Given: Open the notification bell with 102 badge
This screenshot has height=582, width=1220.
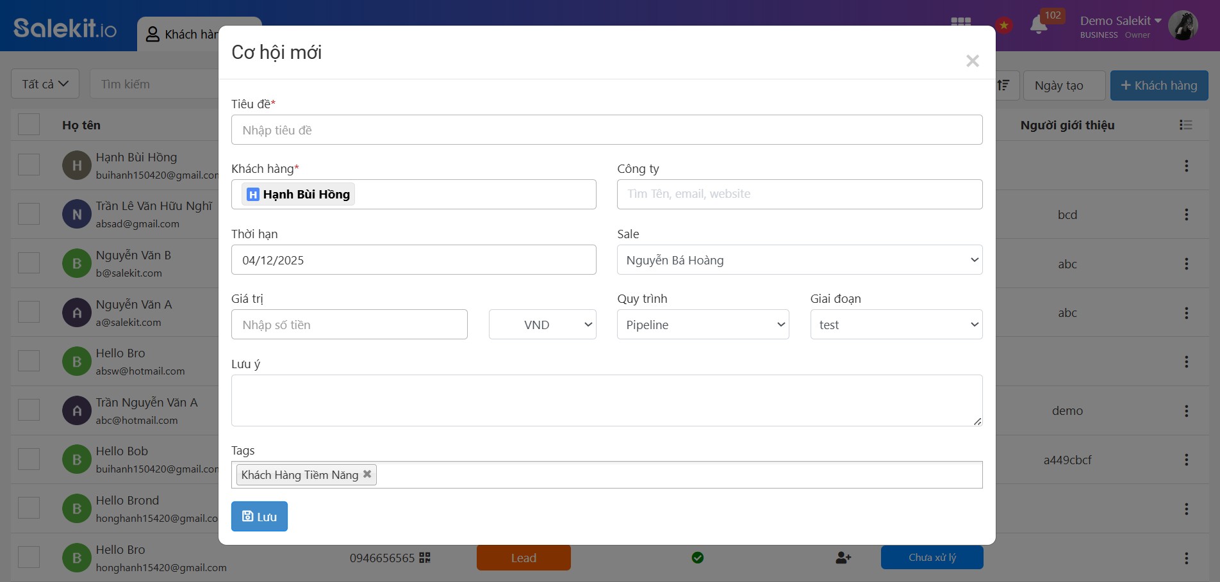Looking at the screenshot, I should (1039, 24).
